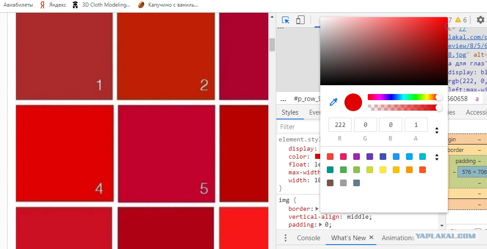Edit the B color value field

click(x=391, y=125)
